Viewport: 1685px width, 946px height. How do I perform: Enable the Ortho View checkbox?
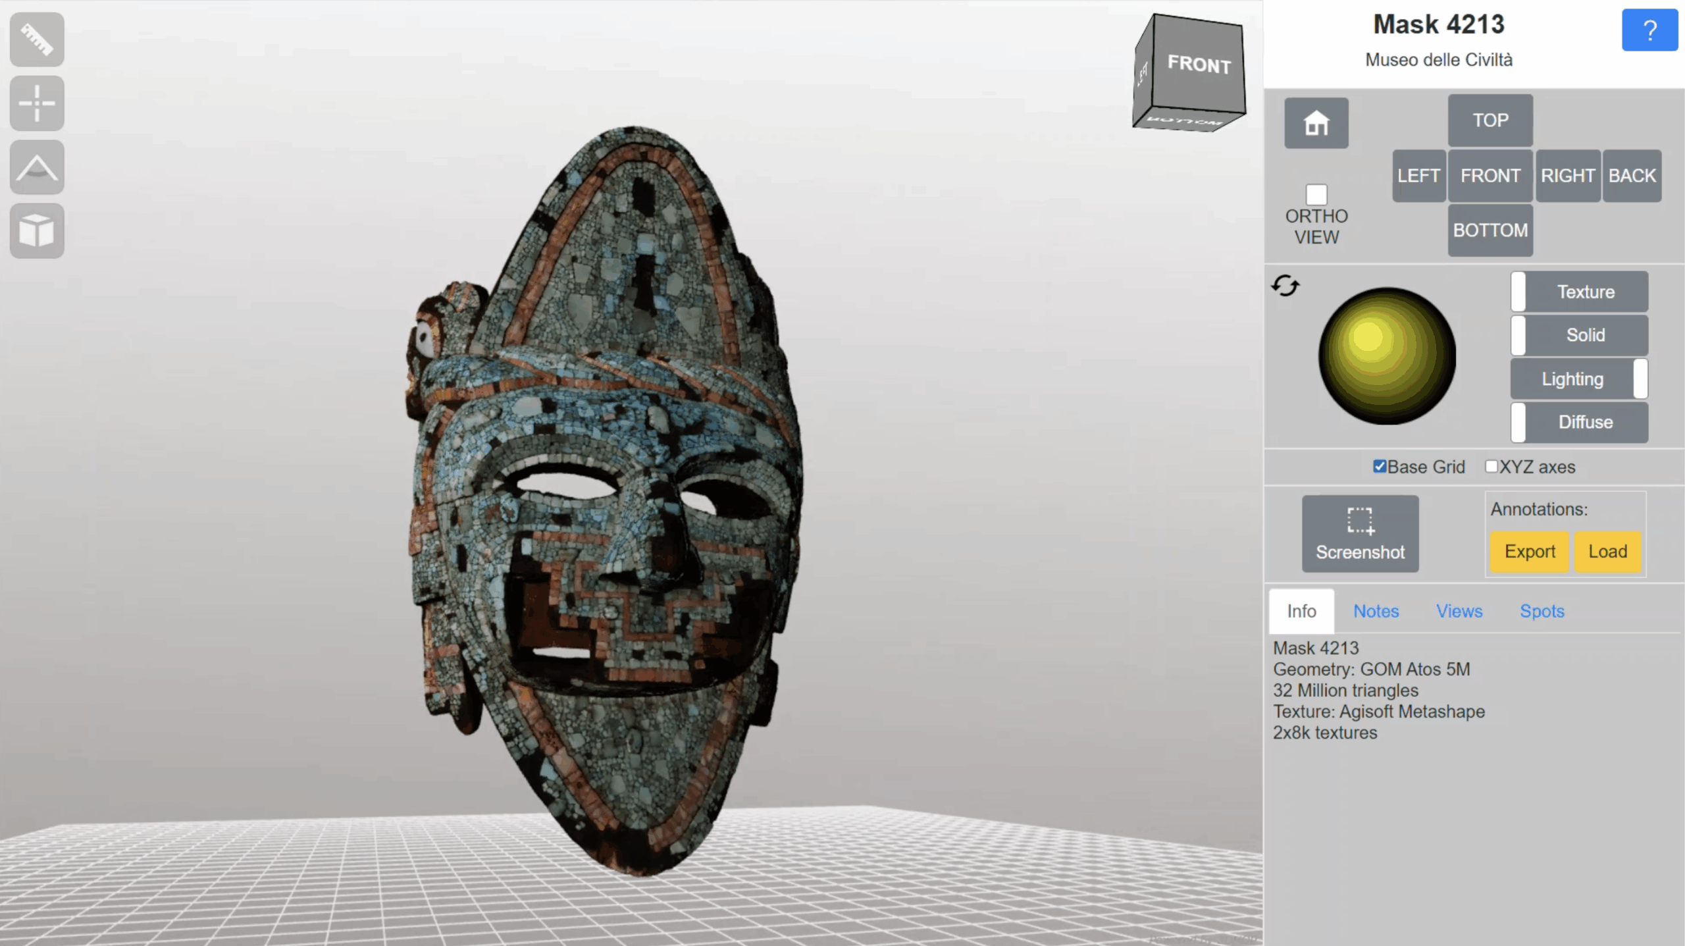pos(1316,194)
